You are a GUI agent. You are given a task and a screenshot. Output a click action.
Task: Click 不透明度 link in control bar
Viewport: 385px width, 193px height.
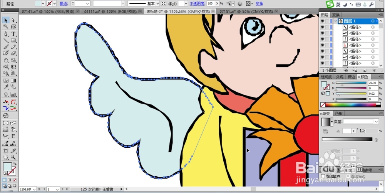pyautogui.click(x=198, y=4)
